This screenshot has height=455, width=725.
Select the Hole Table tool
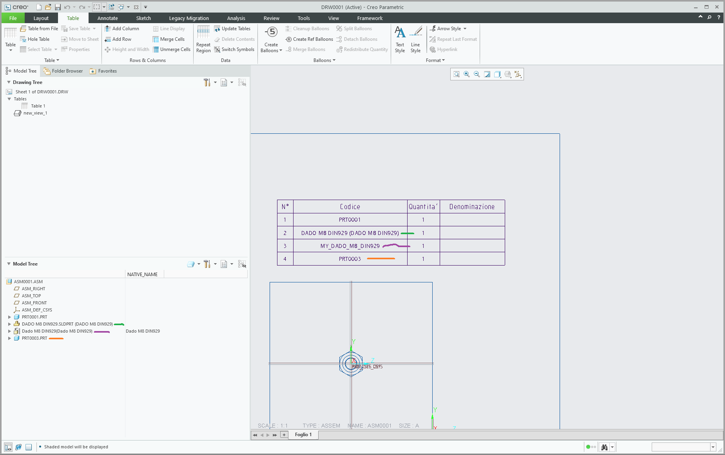click(x=35, y=39)
